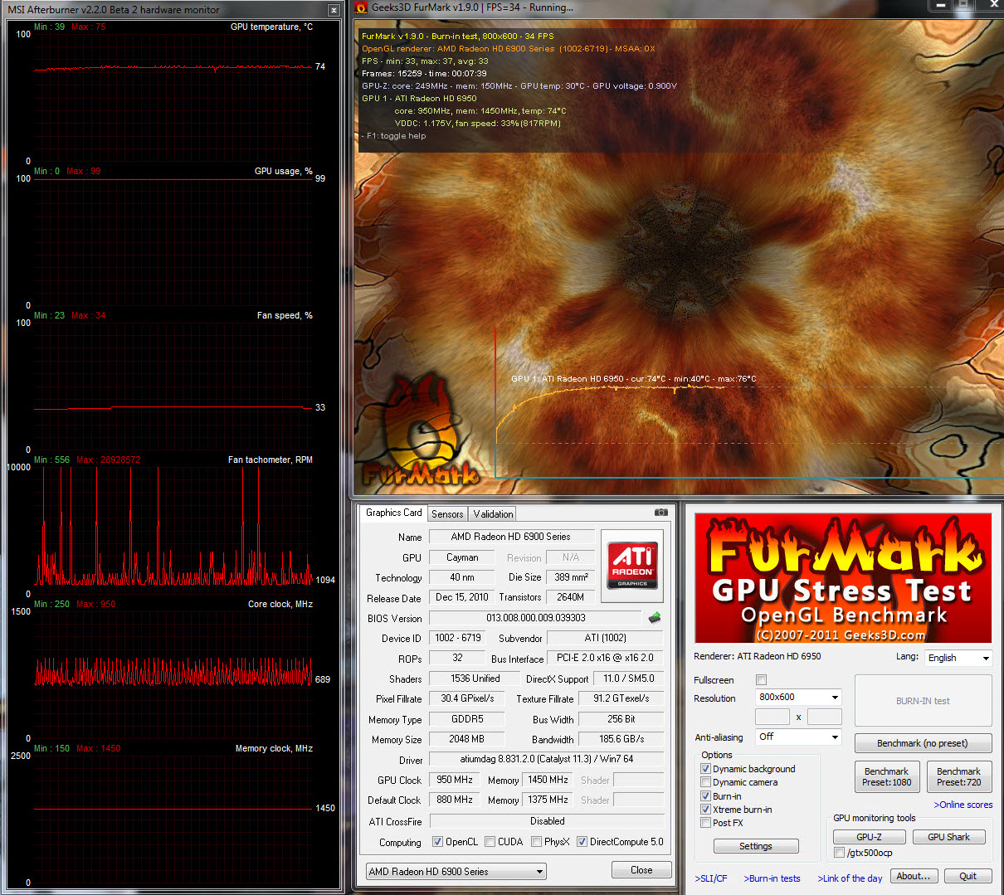Toggle the /gtx500ocp checkbox
Viewport: 1004px width, 895px height.
839,853
